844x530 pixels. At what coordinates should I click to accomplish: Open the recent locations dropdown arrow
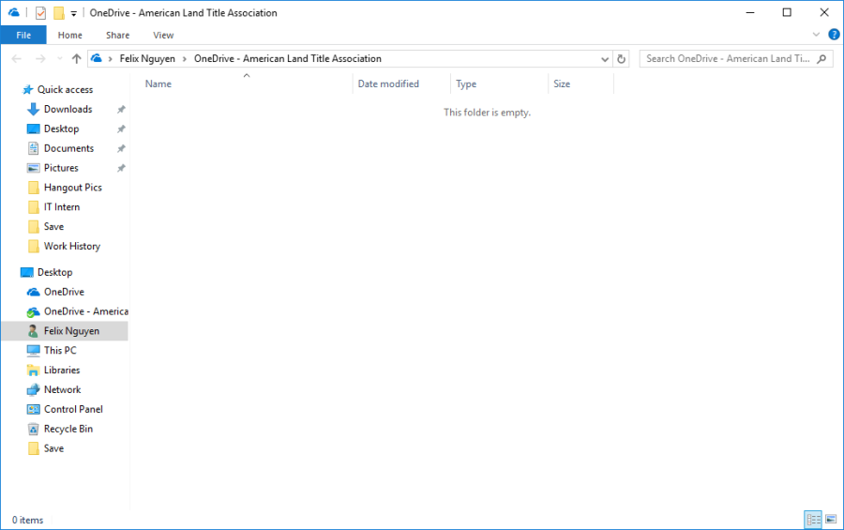pos(60,59)
